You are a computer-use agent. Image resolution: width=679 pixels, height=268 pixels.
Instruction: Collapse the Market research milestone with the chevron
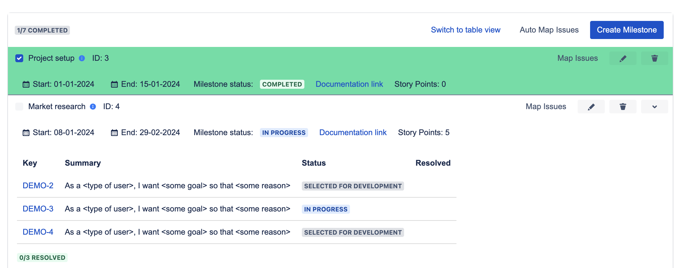[x=654, y=107]
